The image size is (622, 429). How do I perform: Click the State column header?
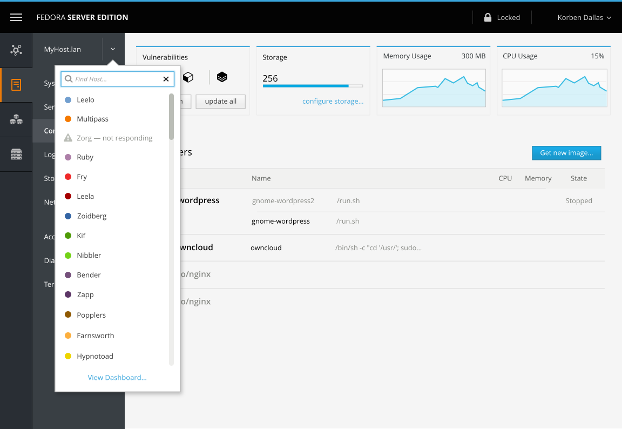point(578,178)
